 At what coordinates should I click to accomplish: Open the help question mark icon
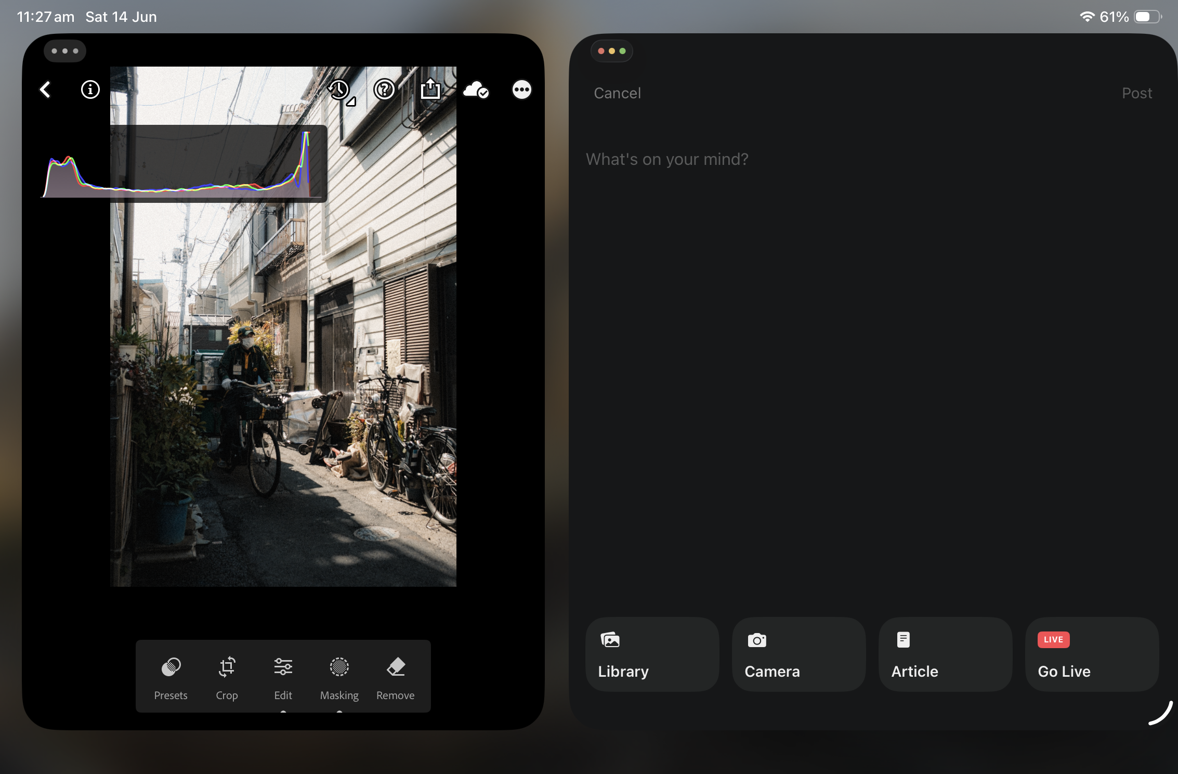coord(384,89)
